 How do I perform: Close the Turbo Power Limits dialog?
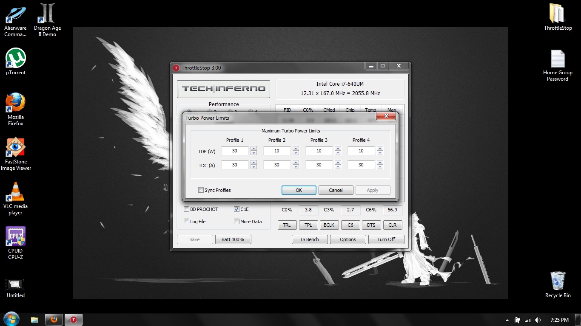click(x=387, y=116)
